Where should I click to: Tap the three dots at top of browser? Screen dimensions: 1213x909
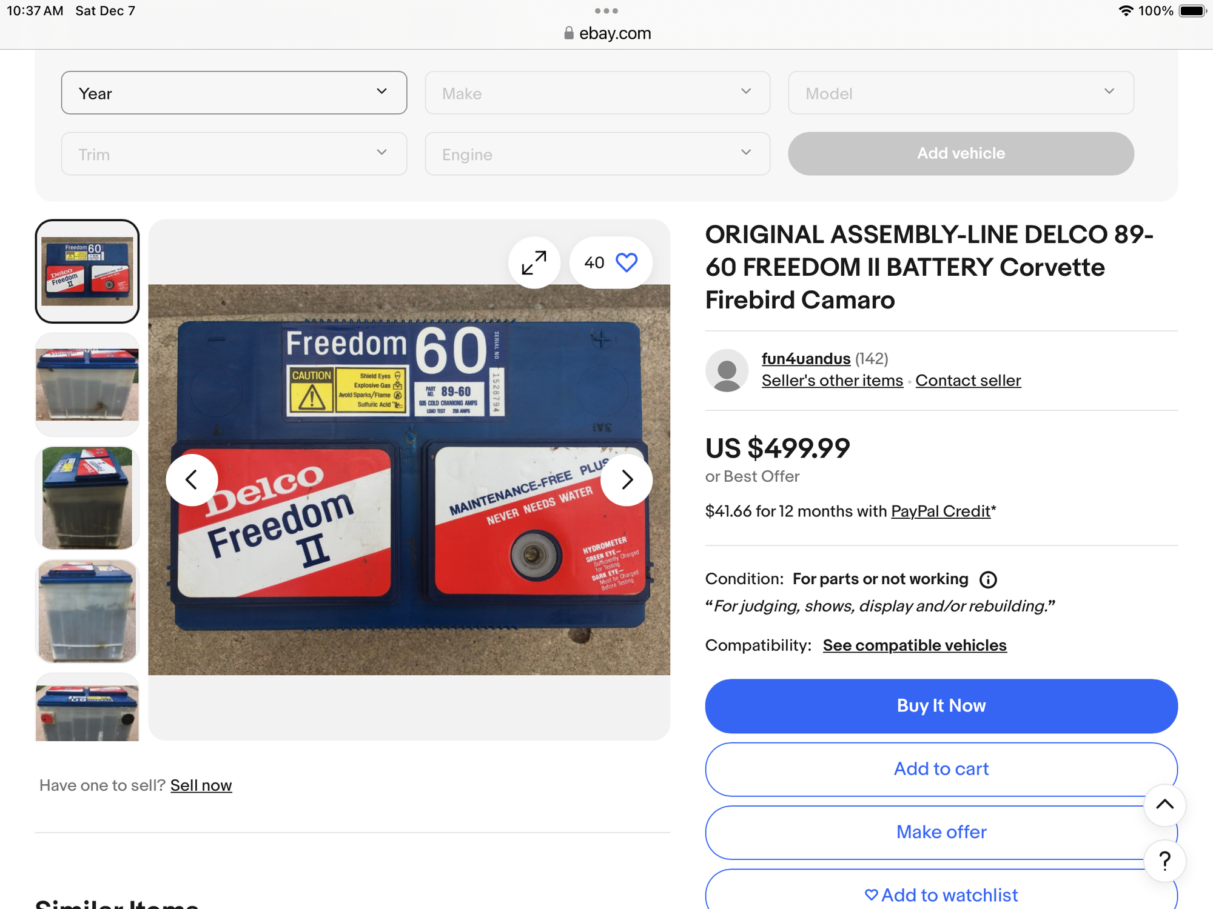tap(606, 11)
